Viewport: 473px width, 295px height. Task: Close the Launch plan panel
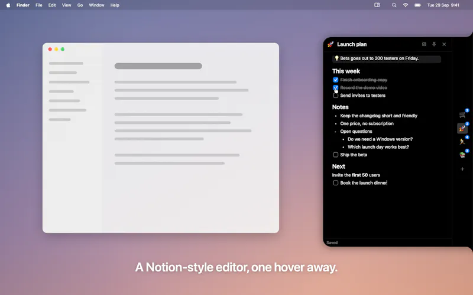(444, 44)
